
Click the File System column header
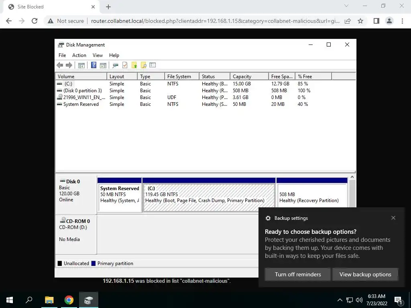(x=182, y=77)
